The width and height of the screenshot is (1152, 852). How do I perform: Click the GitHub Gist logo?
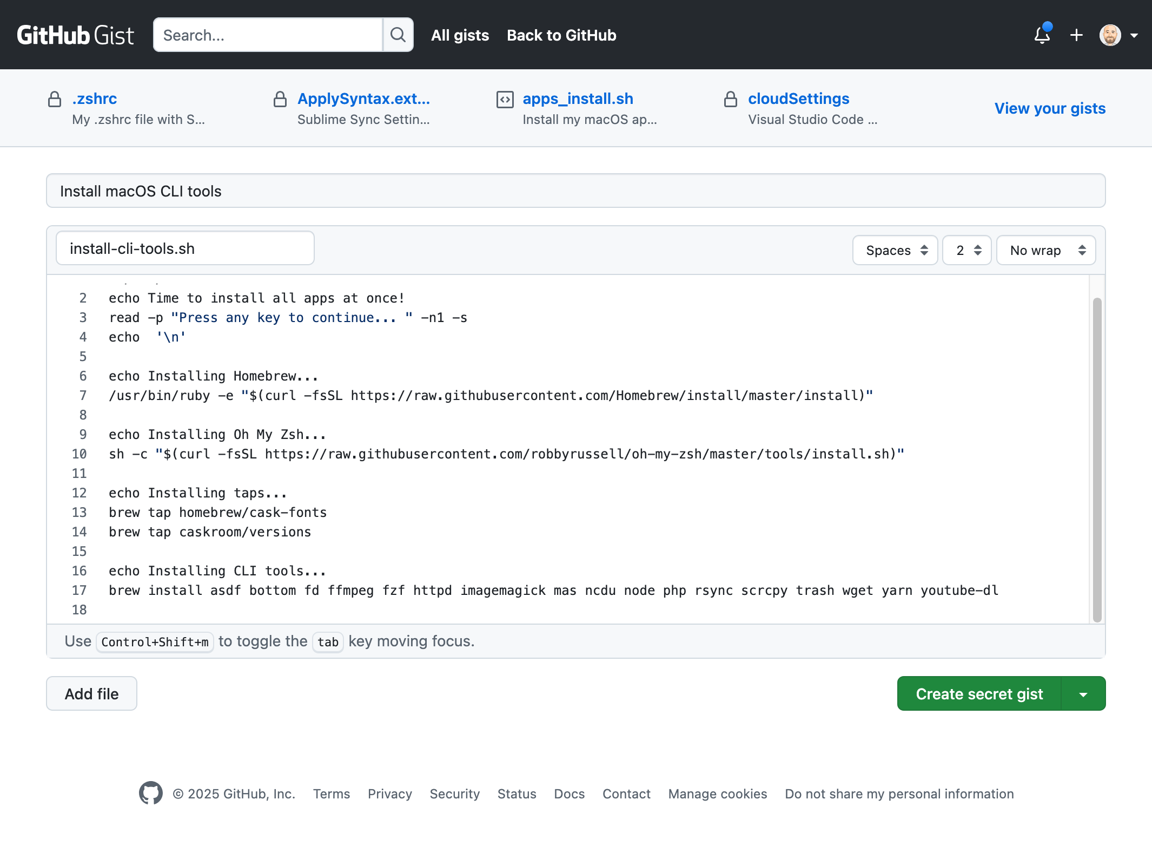[x=75, y=34]
